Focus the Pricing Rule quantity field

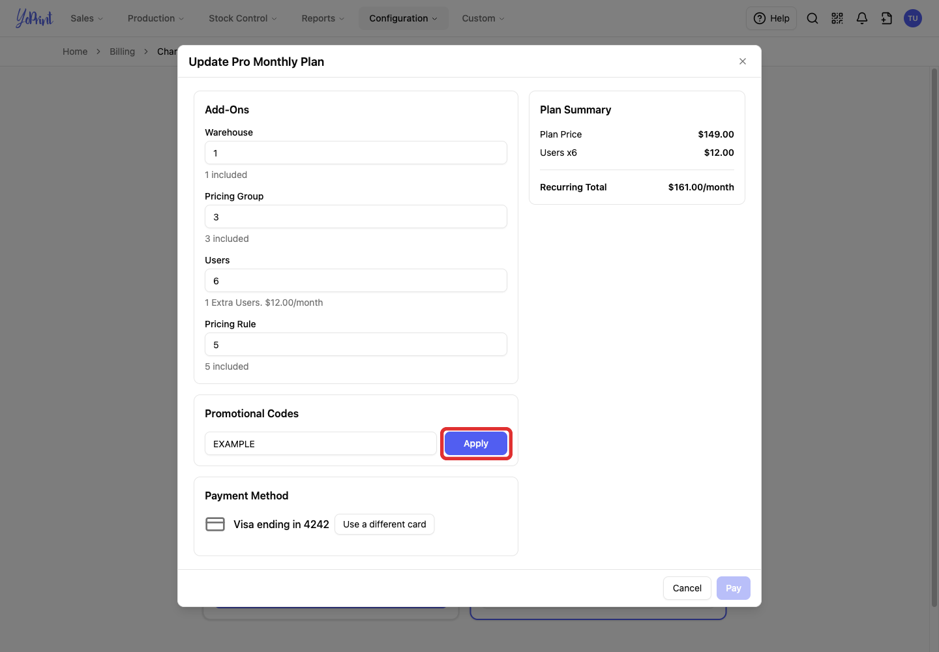click(x=356, y=344)
